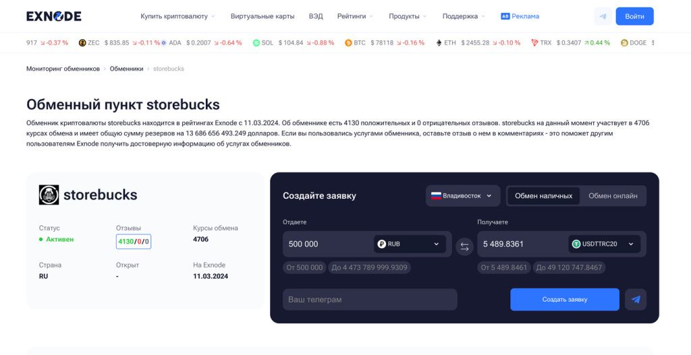Image resolution: width=691 pixels, height=355 pixels.
Task: Click the BTC coin ticker icon
Action: [x=348, y=42]
